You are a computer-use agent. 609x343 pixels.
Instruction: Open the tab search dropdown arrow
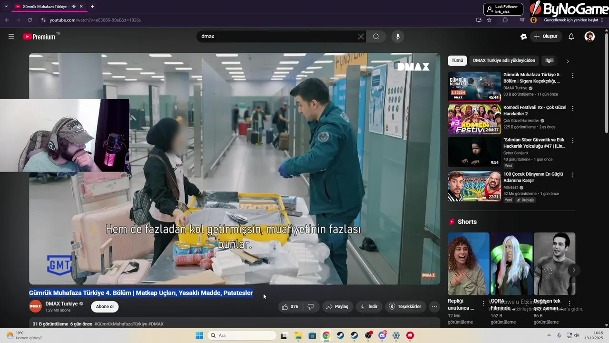click(x=6, y=7)
